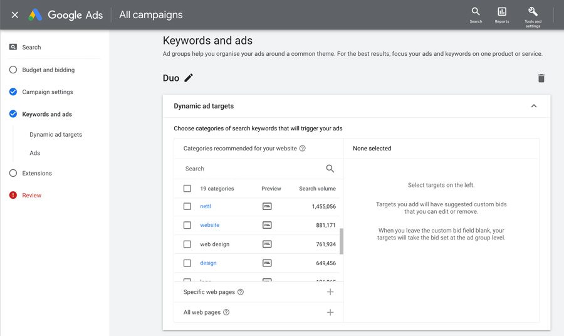
Task: Open the Review step in sidebar
Action: click(32, 196)
